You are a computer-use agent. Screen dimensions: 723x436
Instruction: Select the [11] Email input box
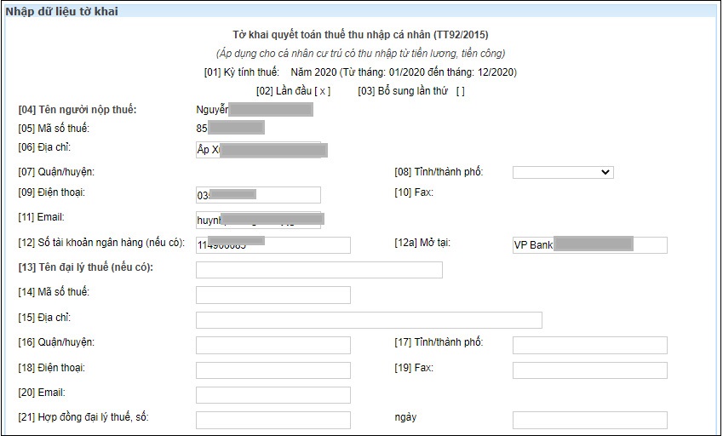258,220
